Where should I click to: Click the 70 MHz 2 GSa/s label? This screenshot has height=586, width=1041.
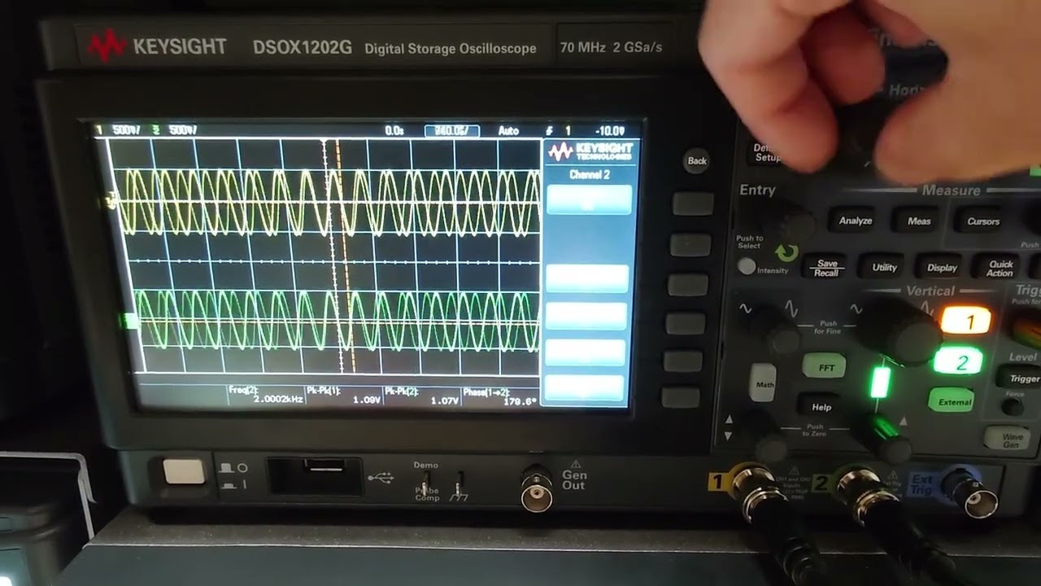611,47
